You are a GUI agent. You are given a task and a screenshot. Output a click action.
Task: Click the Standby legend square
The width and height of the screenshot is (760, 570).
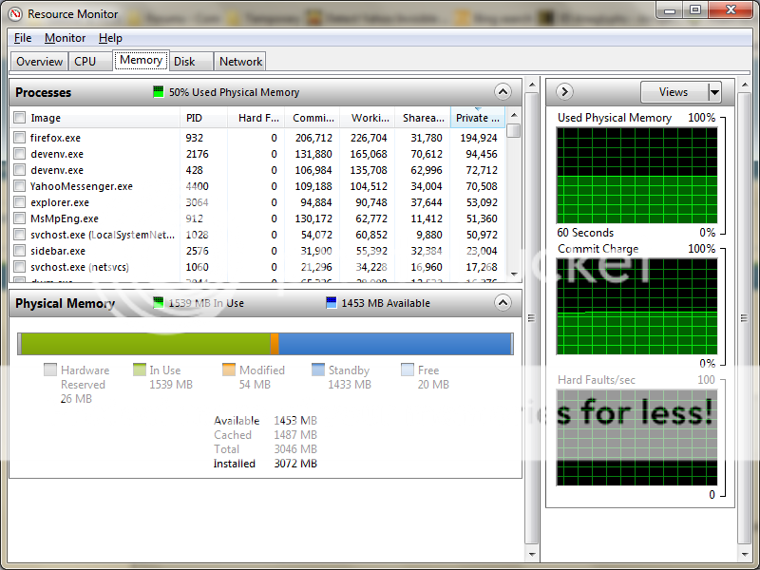[x=318, y=370]
